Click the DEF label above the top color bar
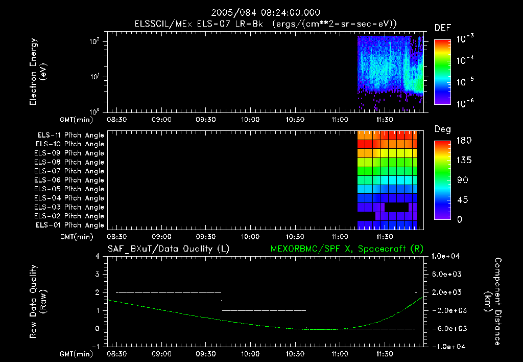 [443, 28]
